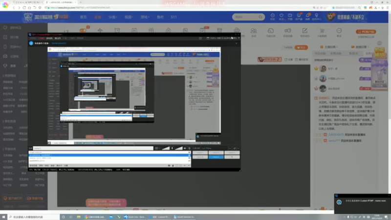Click the search magnifier icon in Douyu header

(261, 17)
